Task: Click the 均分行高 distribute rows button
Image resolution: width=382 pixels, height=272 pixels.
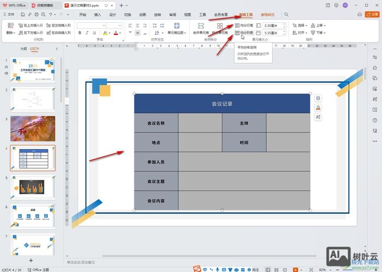Action: (x=245, y=26)
